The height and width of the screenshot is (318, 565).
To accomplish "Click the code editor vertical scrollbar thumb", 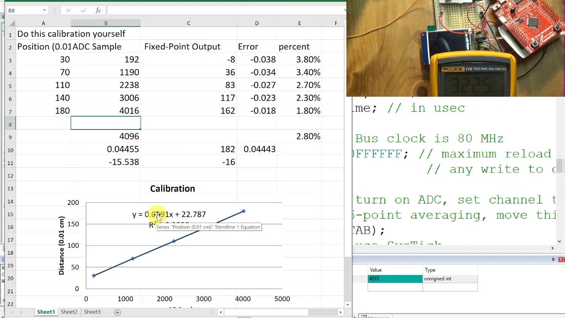I will click(560, 166).
